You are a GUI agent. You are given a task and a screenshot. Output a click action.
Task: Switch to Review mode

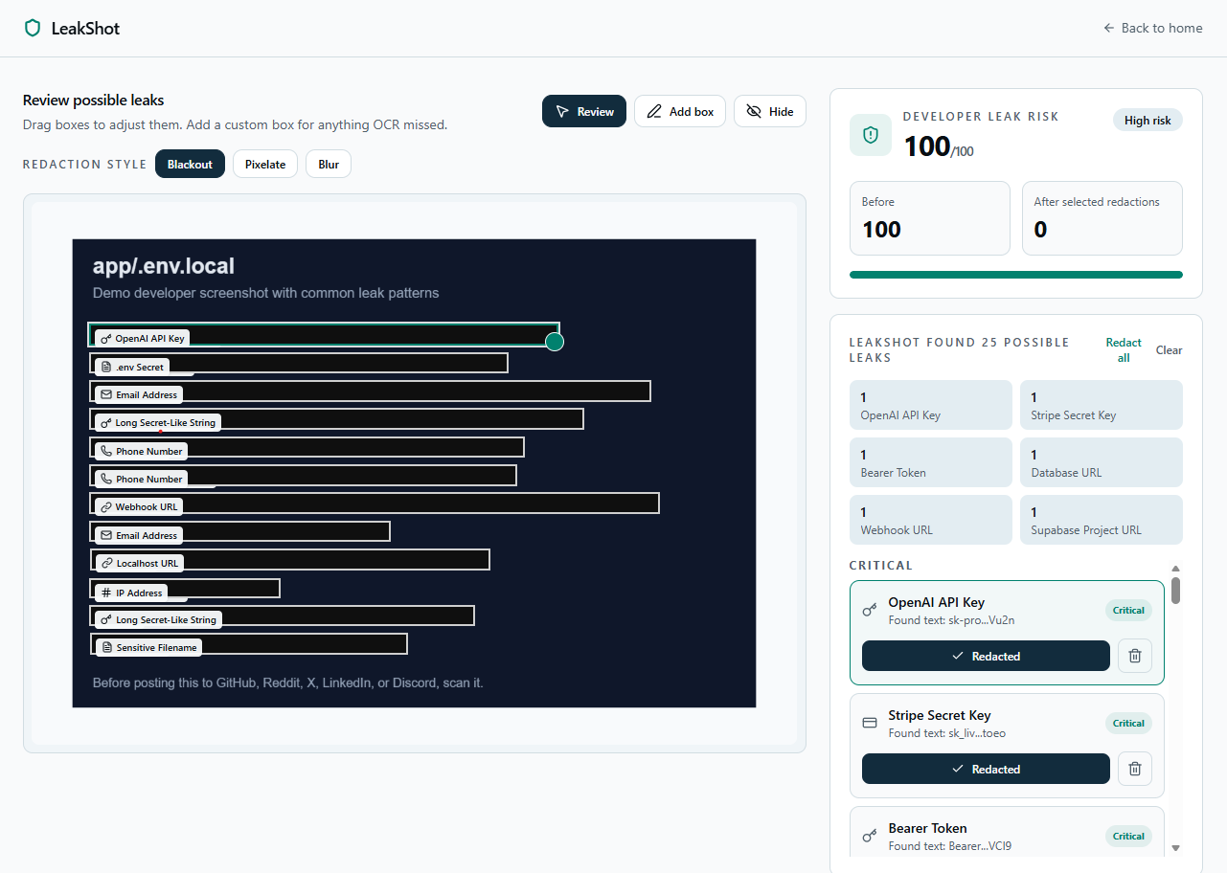(584, 111)
